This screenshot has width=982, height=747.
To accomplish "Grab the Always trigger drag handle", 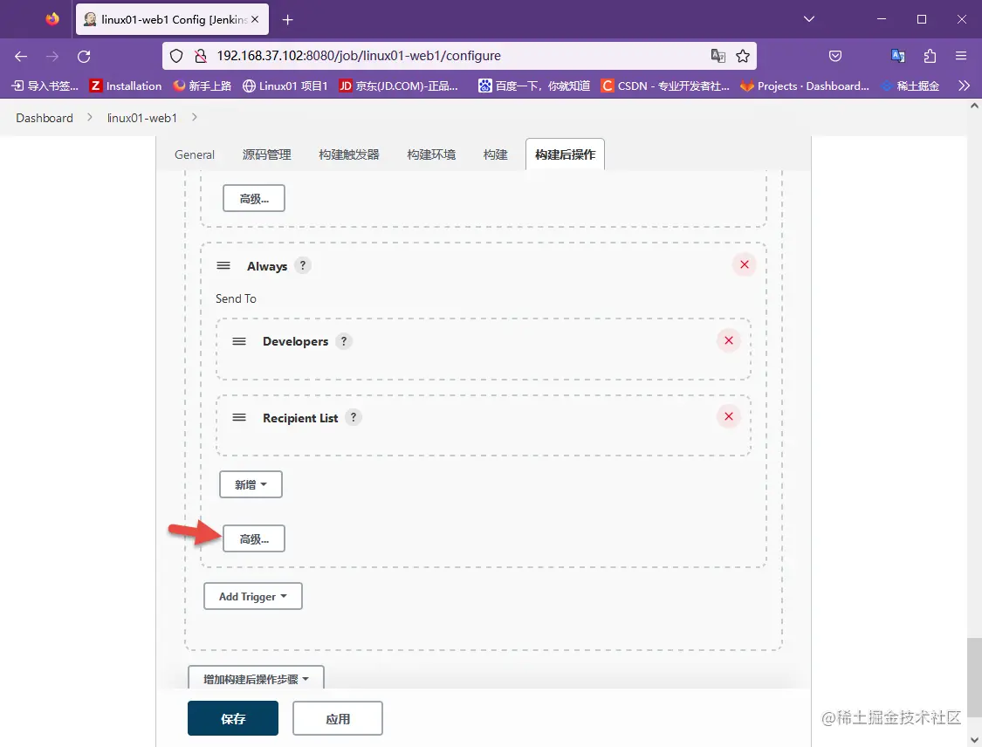I will coord(223,266).
